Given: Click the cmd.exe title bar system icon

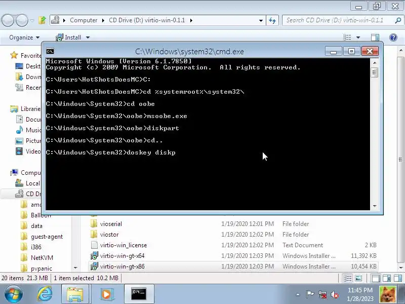Looking at the screenshot, I should pyautogui.click(x=50, y=51).
